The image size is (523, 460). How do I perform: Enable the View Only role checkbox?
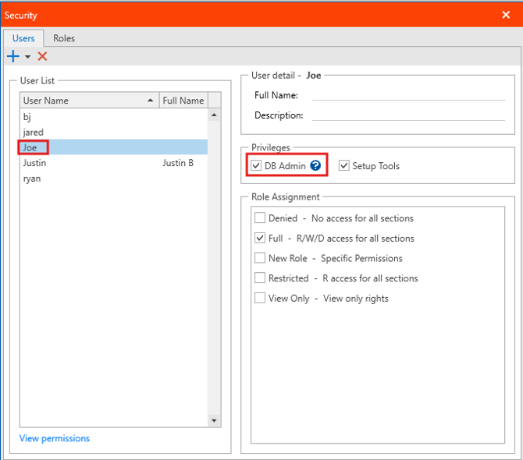pyautogui.click(x=261, y=298)
